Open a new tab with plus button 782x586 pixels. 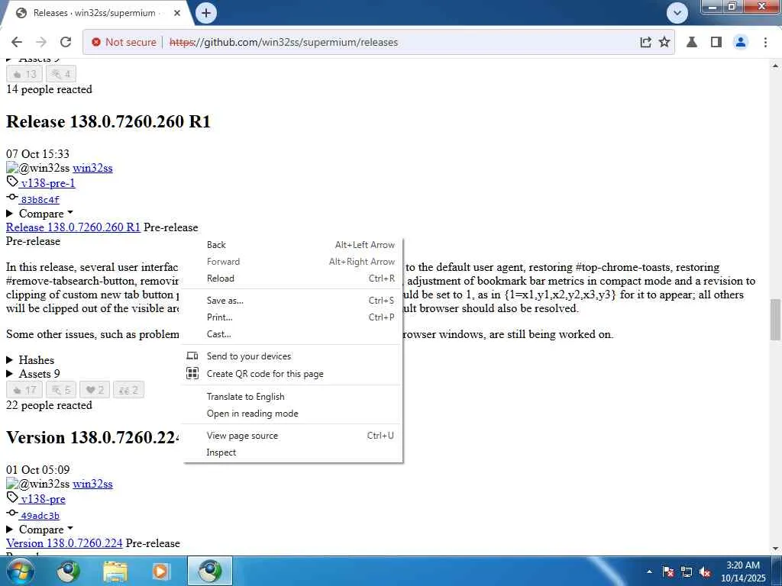point(206,13)
